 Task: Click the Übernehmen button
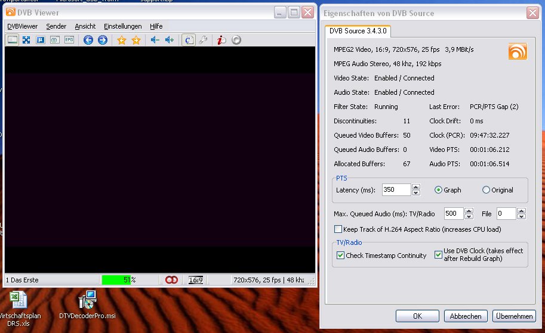pos(514,316)
